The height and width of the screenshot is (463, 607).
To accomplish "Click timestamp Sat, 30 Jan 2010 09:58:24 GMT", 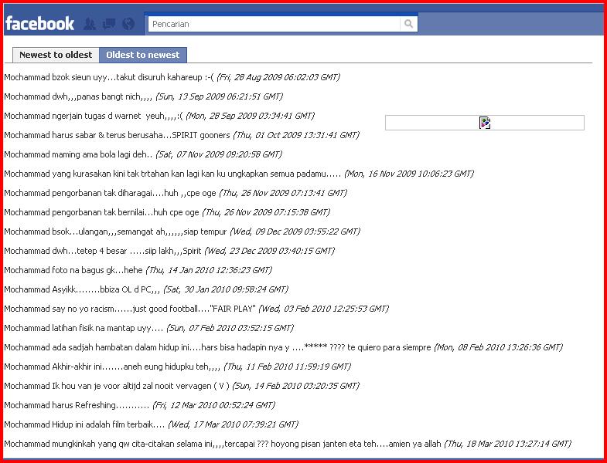I will tap(226, 289).
